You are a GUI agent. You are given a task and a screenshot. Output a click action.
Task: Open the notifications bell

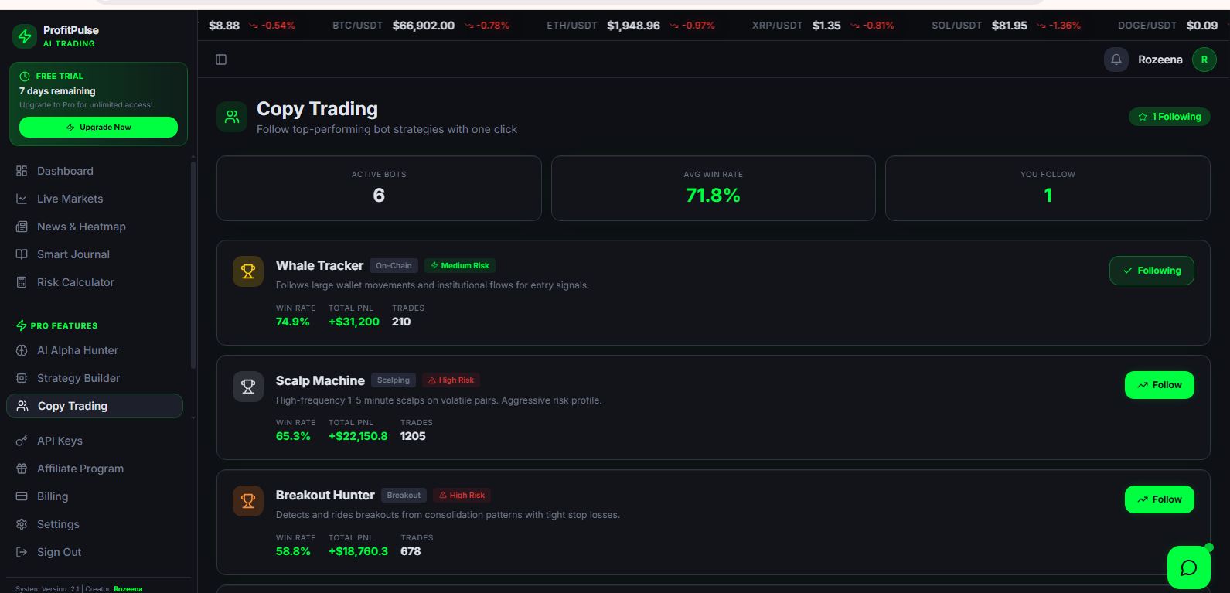[1116, 60]
